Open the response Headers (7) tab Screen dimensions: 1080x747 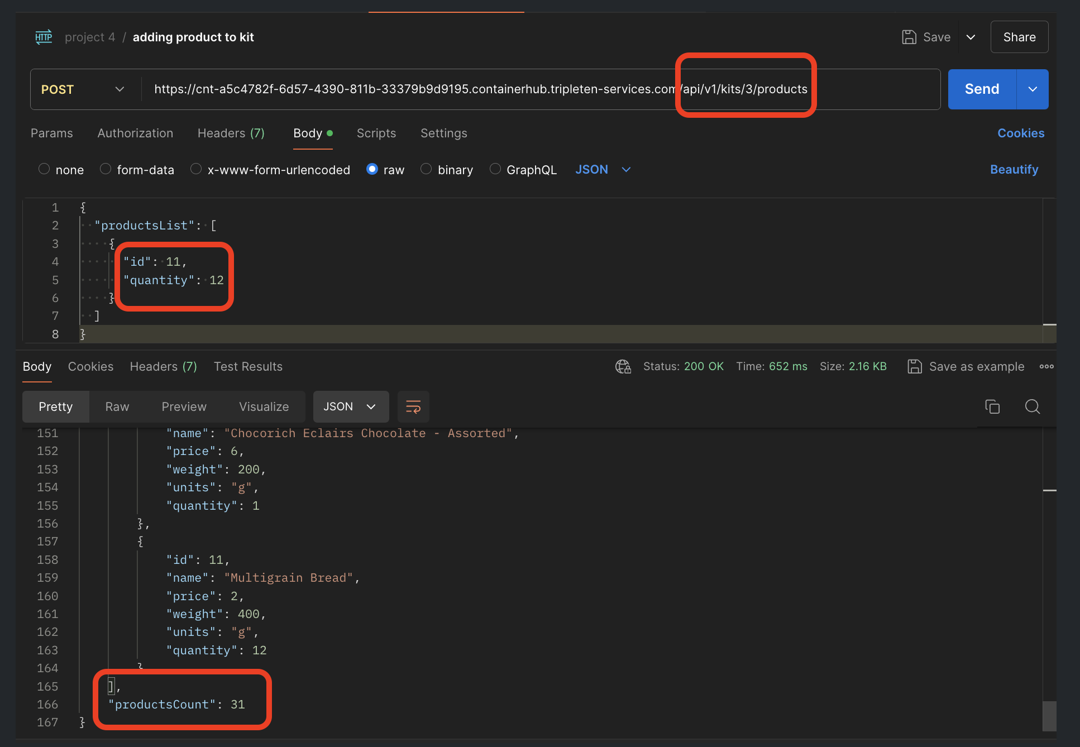pyautogui.click(x=164, y=366)
